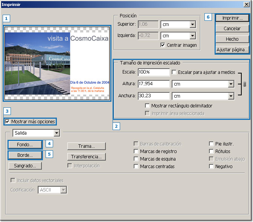Click the Escala percentage input field
The height and width of the screenshot is (222, 253).
(154, 72)
